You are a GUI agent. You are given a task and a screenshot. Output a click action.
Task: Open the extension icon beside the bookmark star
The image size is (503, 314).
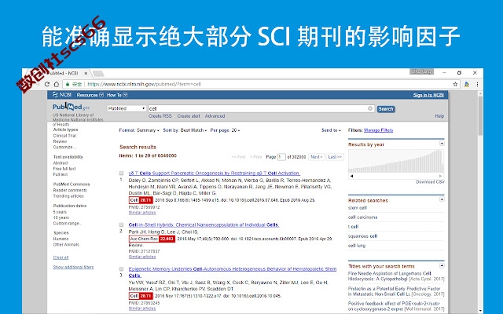[x=466, y=84]
